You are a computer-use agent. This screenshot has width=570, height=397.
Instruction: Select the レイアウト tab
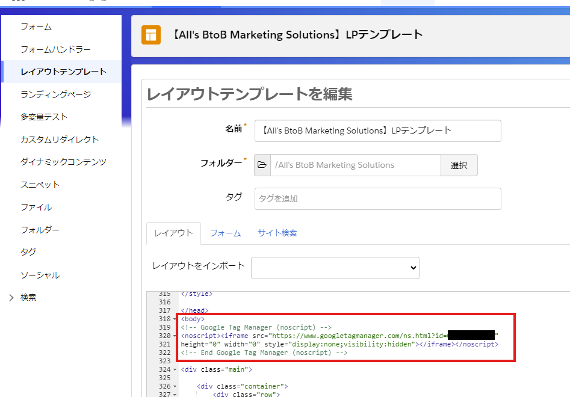[173, 233]
